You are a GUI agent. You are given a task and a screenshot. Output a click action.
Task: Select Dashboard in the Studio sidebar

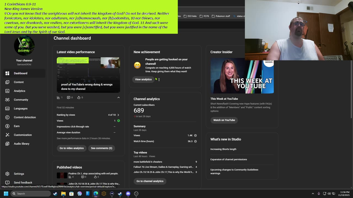pos(24,73)
